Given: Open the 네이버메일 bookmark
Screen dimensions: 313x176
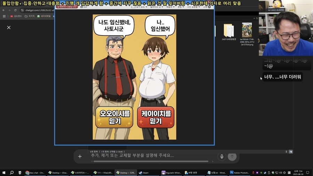Looking at the screenshot, I should (x=44, y=16).
